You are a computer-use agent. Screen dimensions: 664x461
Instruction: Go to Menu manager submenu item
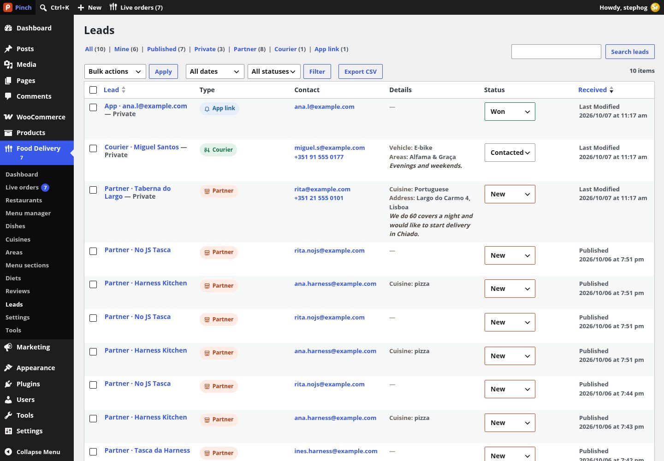(28, 213)
